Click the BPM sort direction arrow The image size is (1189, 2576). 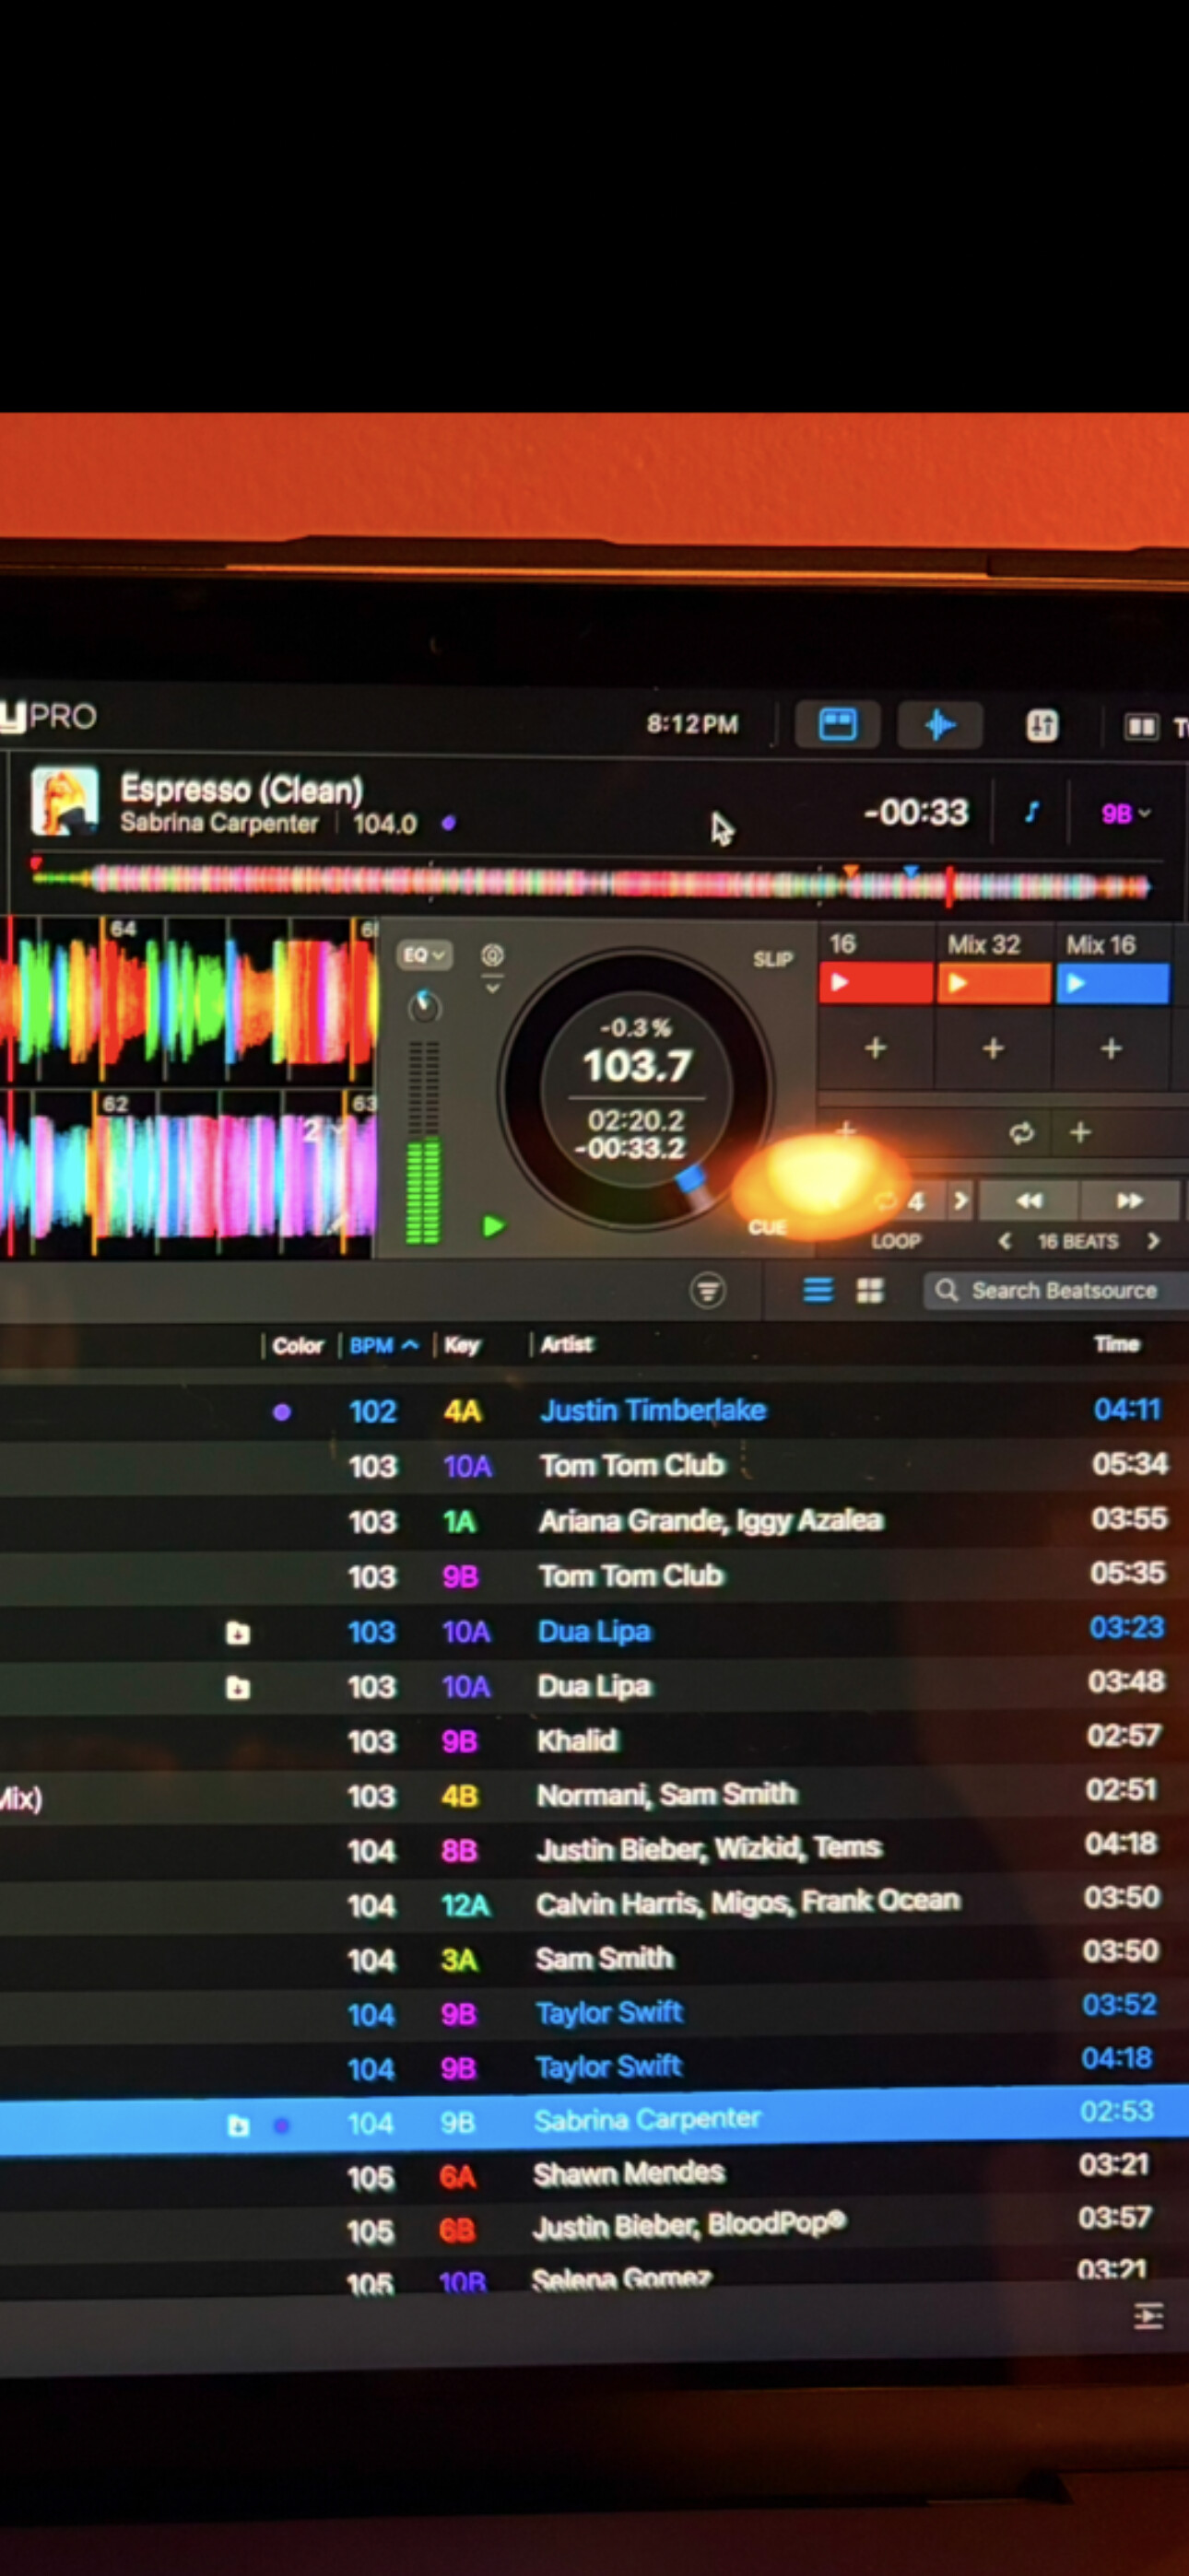tap(409, 1345)
